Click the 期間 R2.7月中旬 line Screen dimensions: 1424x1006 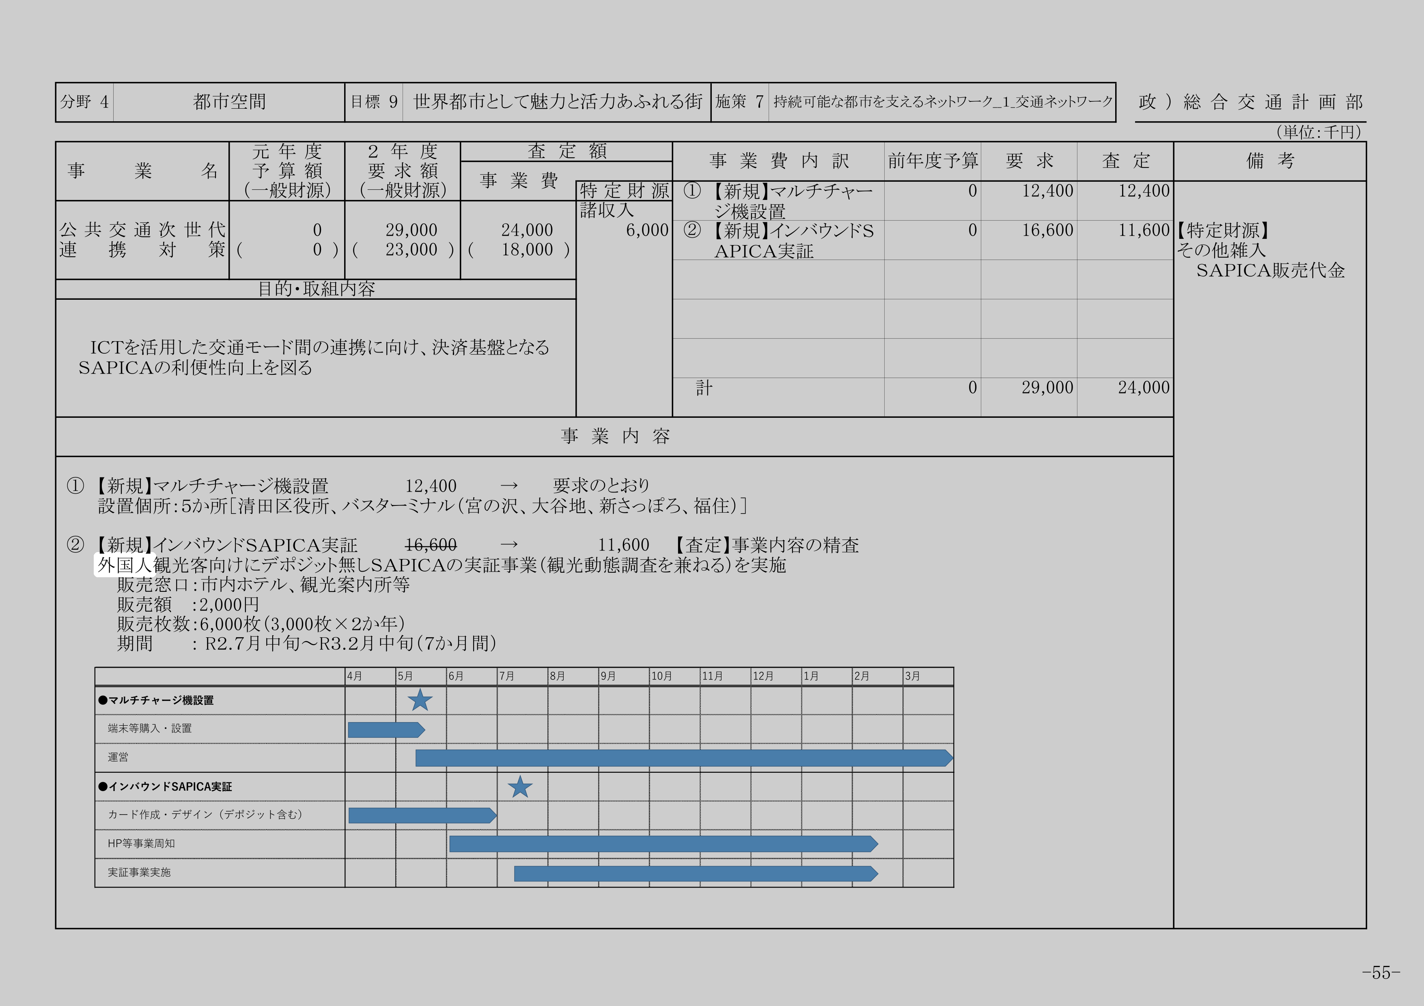coord(307,643)
